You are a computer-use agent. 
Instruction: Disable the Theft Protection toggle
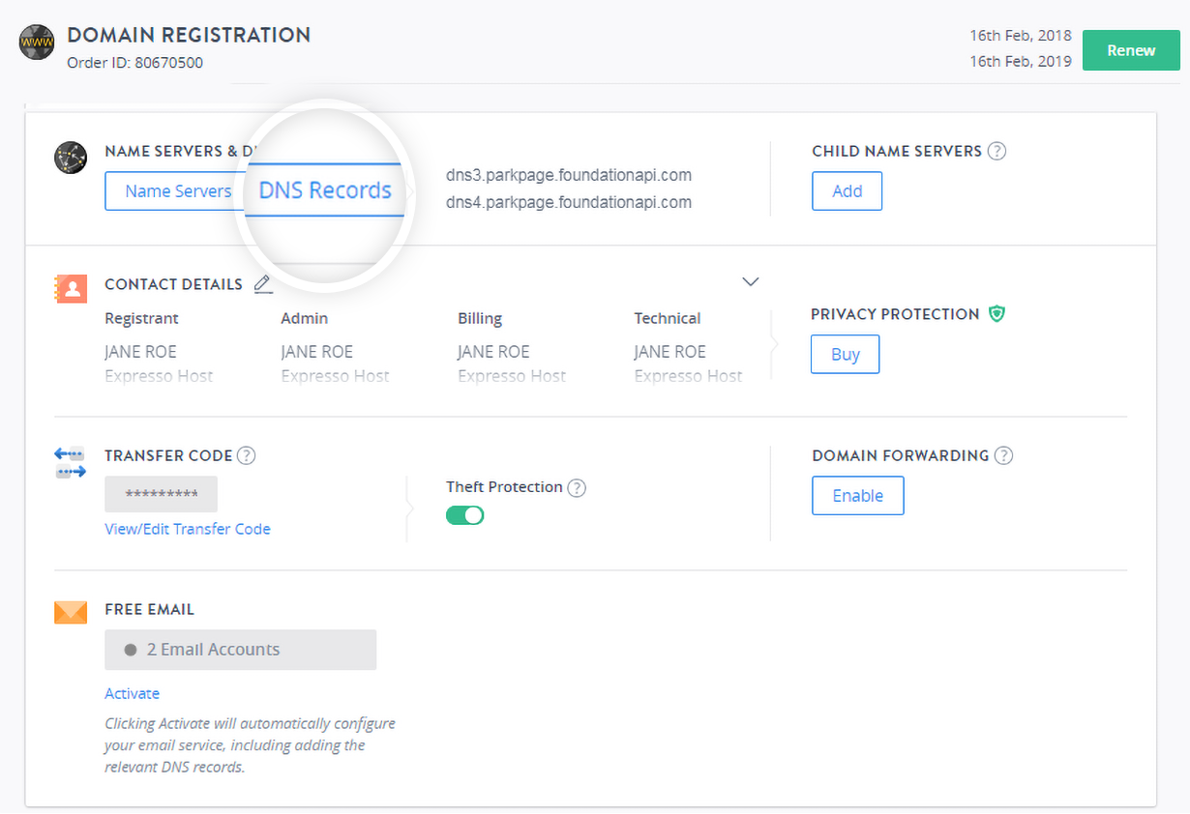(465, 515)
